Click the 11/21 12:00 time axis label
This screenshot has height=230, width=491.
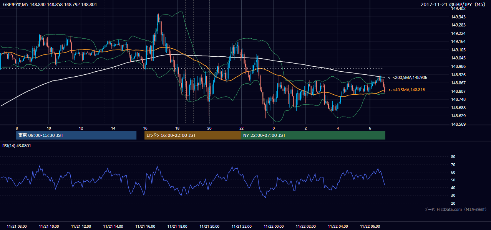(81, 227)
